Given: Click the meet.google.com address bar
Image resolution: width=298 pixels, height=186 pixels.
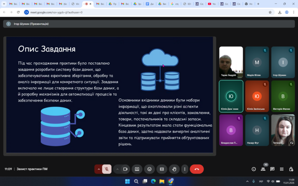Looking at the screenshot, I should click(146, 12).
